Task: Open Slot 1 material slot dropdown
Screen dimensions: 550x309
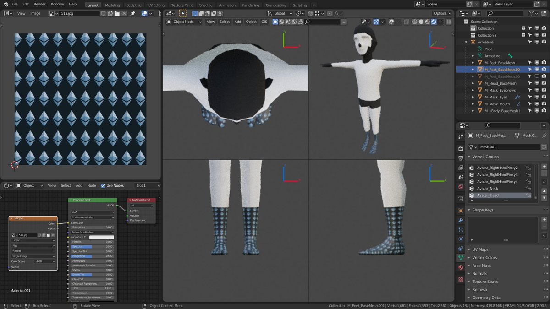Action: [x=147, y=185]
